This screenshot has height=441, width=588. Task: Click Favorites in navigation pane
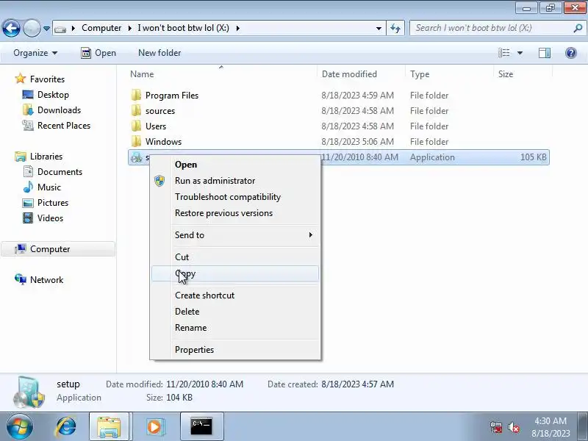coord(47,79)
